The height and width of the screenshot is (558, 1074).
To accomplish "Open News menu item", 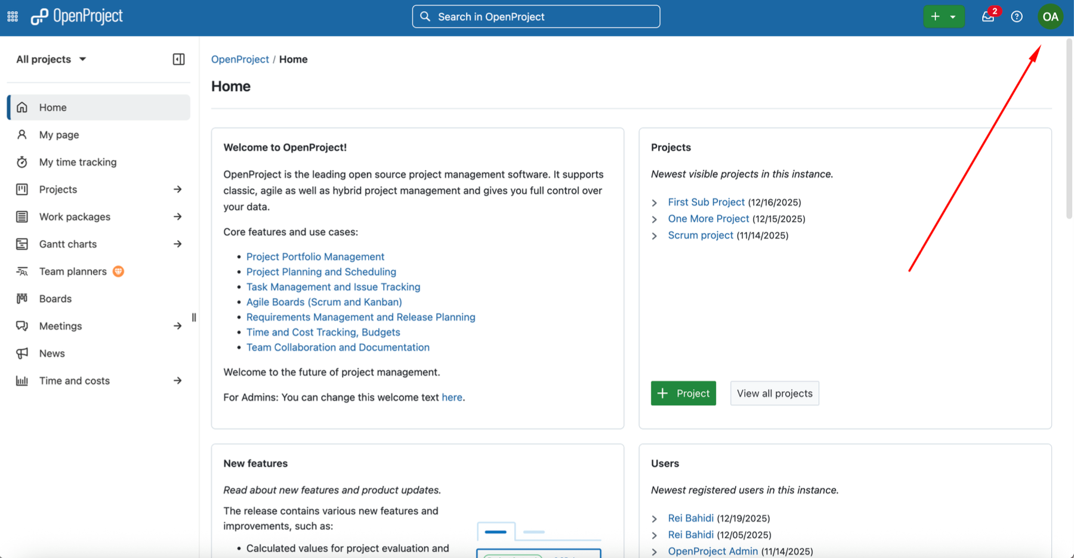I will point(99,354).
